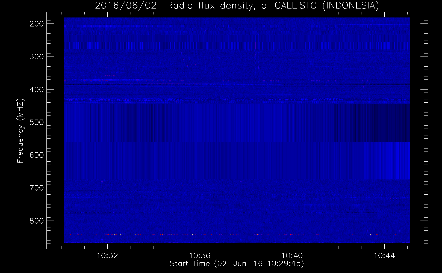Screen dimensions: 442x273
Task: Click the 'Start Time (02-Jun-16 10:29:45)' label
Action: pyautogui.click(x=237, y=264)
